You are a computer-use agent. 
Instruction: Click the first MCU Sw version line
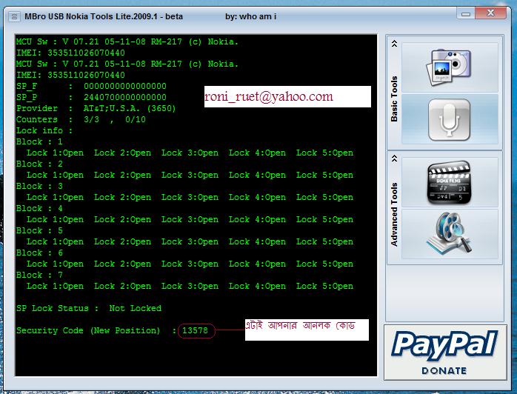click(x=127, y=41)
